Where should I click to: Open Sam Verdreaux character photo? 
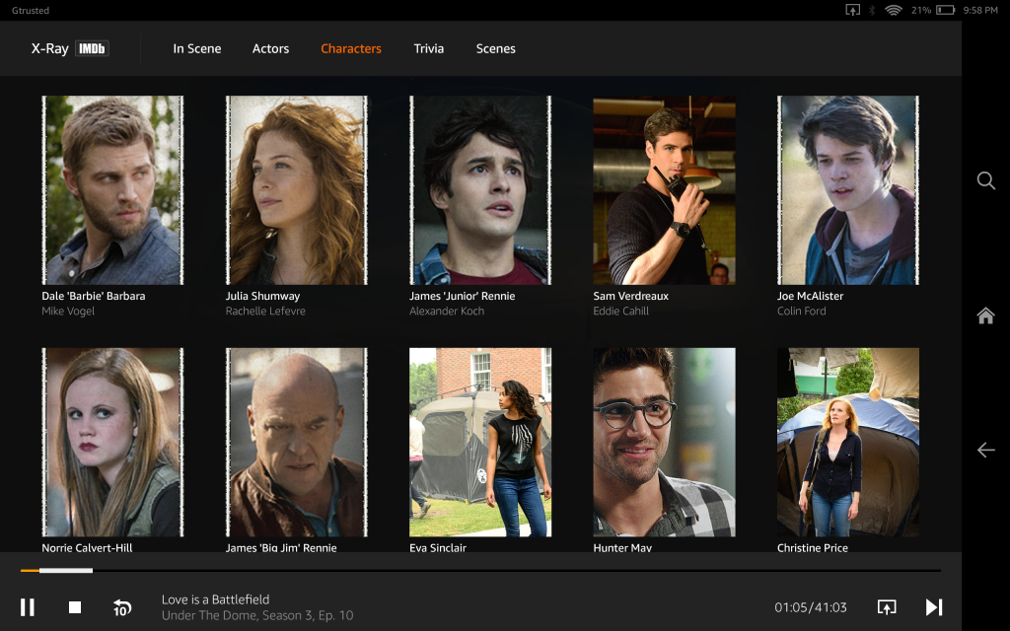point(664,190)
